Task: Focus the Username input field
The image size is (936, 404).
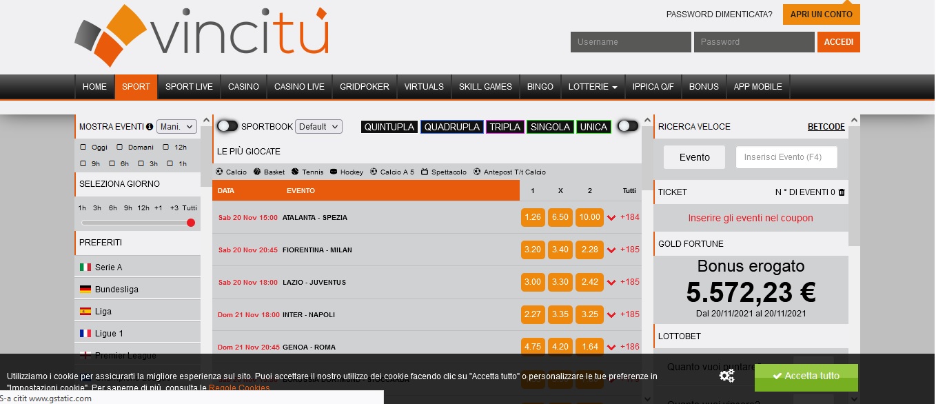Action: point(631,42)
